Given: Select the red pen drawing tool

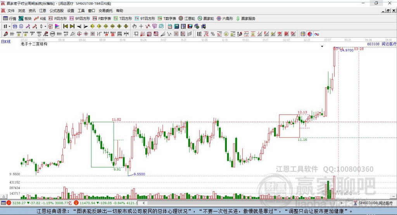Looking at the screenshot, I should click(x=5, y=34).
